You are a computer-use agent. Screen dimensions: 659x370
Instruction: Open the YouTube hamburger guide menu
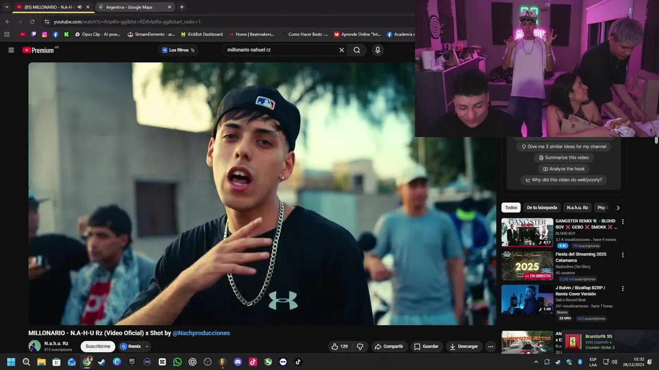pyautogui.click(x=11, y=50)
